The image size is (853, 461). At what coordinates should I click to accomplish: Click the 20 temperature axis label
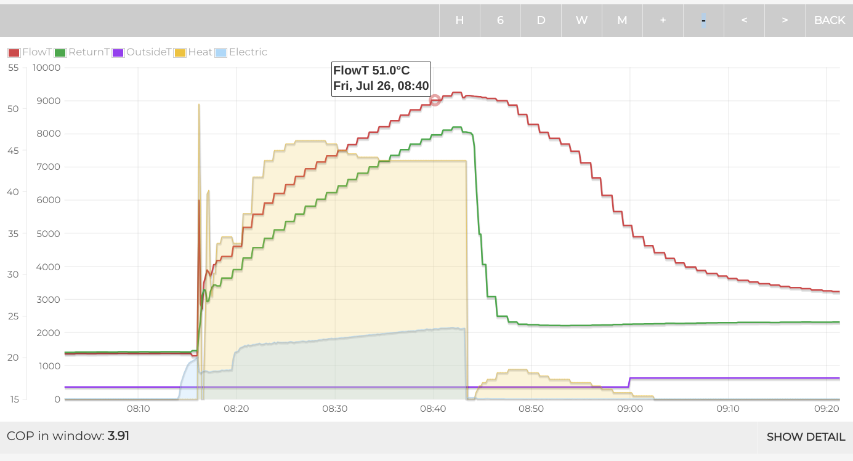point(13,358)
